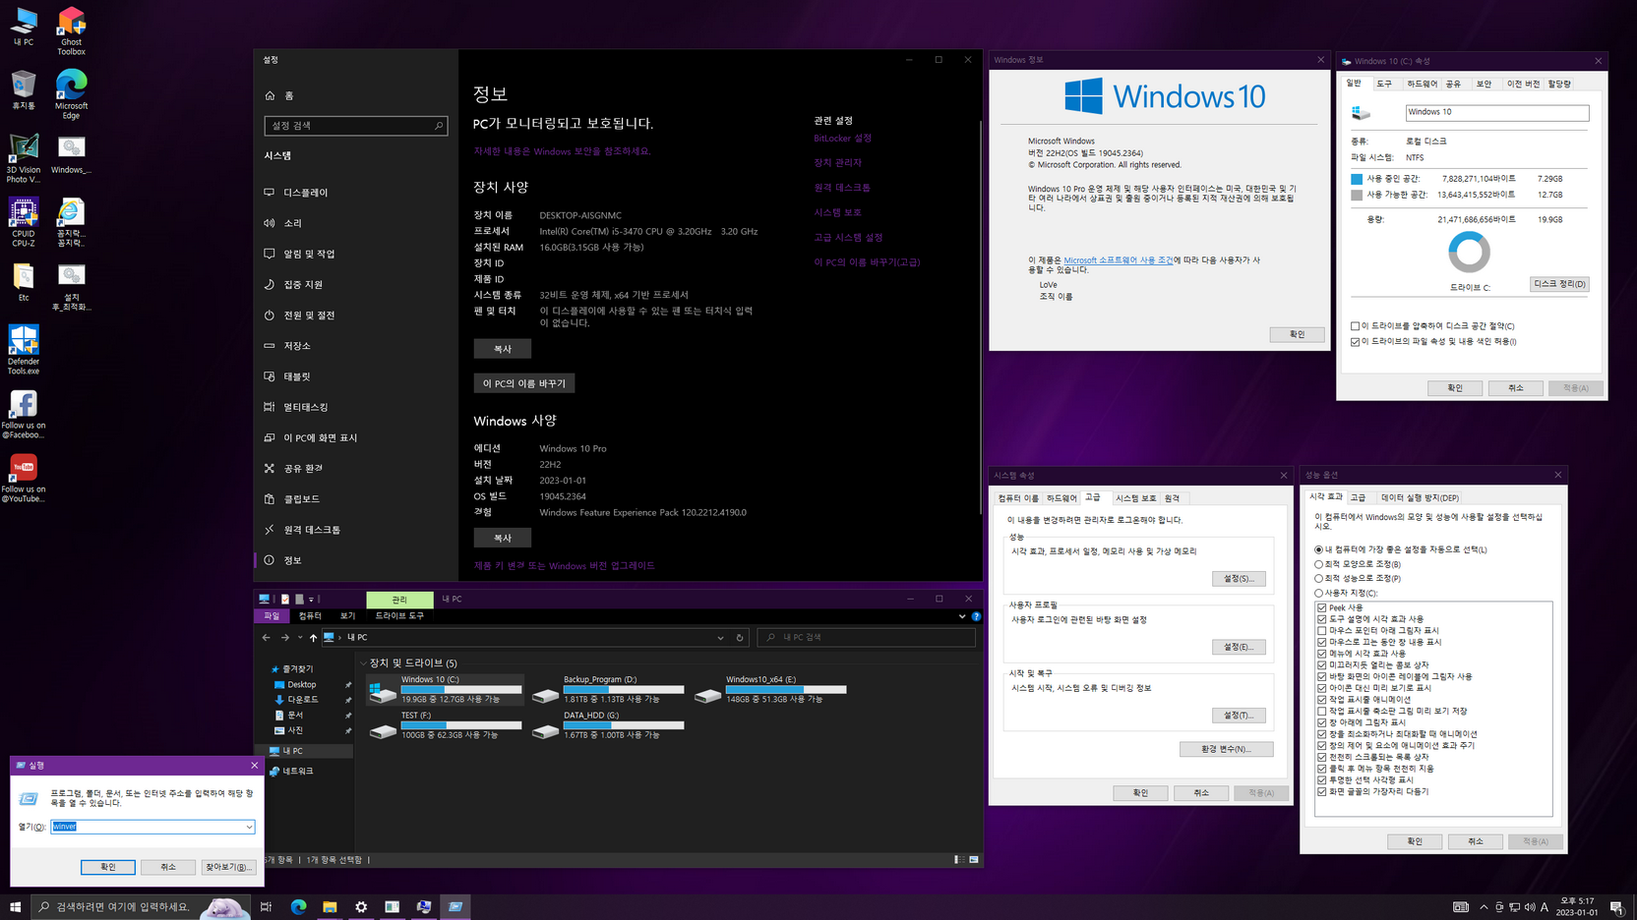Open the Run dialog combo box dropdown

[249, 827]
